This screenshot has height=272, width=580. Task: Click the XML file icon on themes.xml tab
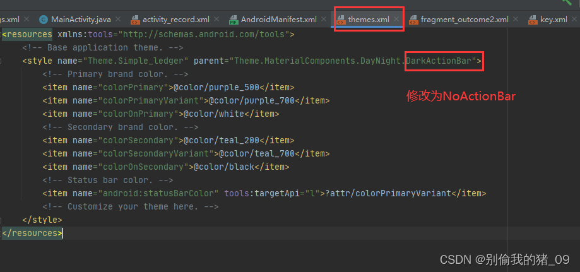point(341,20)
